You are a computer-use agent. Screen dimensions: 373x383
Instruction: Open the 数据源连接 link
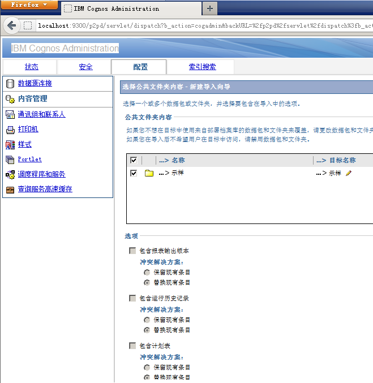(x=35, y=83)
